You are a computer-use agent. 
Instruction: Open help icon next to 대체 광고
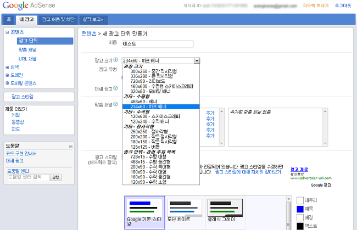pos(116,88)
